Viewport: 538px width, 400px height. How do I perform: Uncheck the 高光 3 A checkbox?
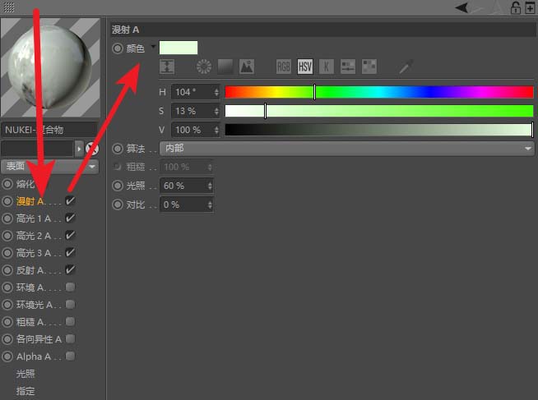(71, 252)
